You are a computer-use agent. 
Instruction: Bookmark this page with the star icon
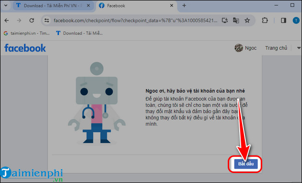click(247, 21)
